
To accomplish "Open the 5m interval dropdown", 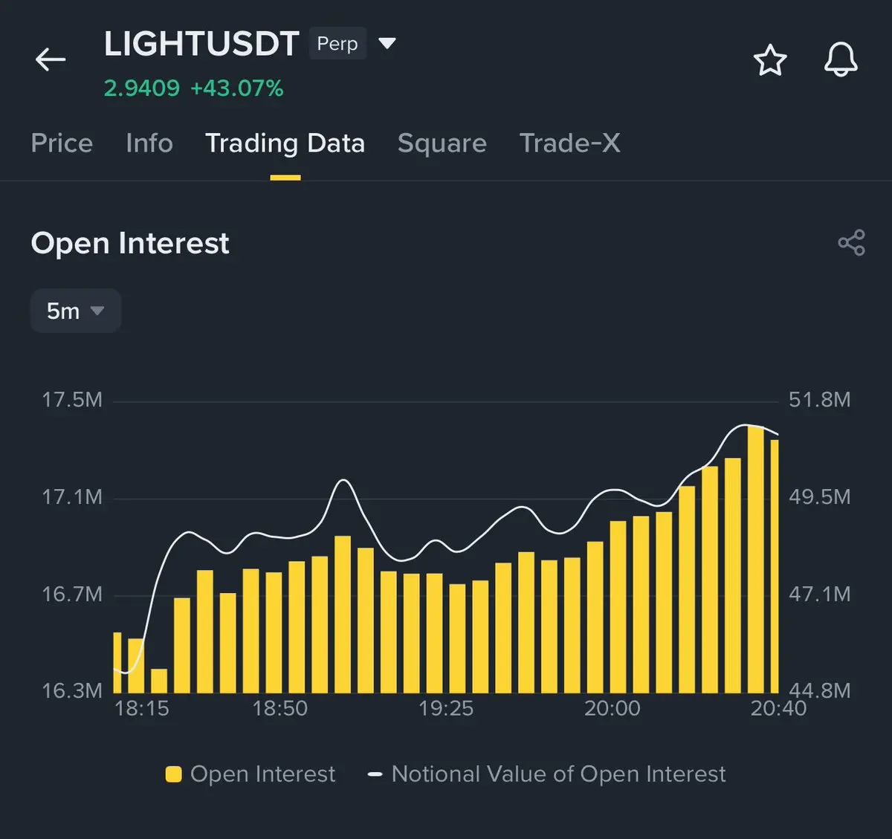I will coord(75,311).
